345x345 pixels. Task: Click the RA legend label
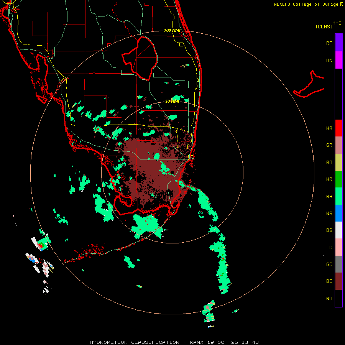(329, 197)
